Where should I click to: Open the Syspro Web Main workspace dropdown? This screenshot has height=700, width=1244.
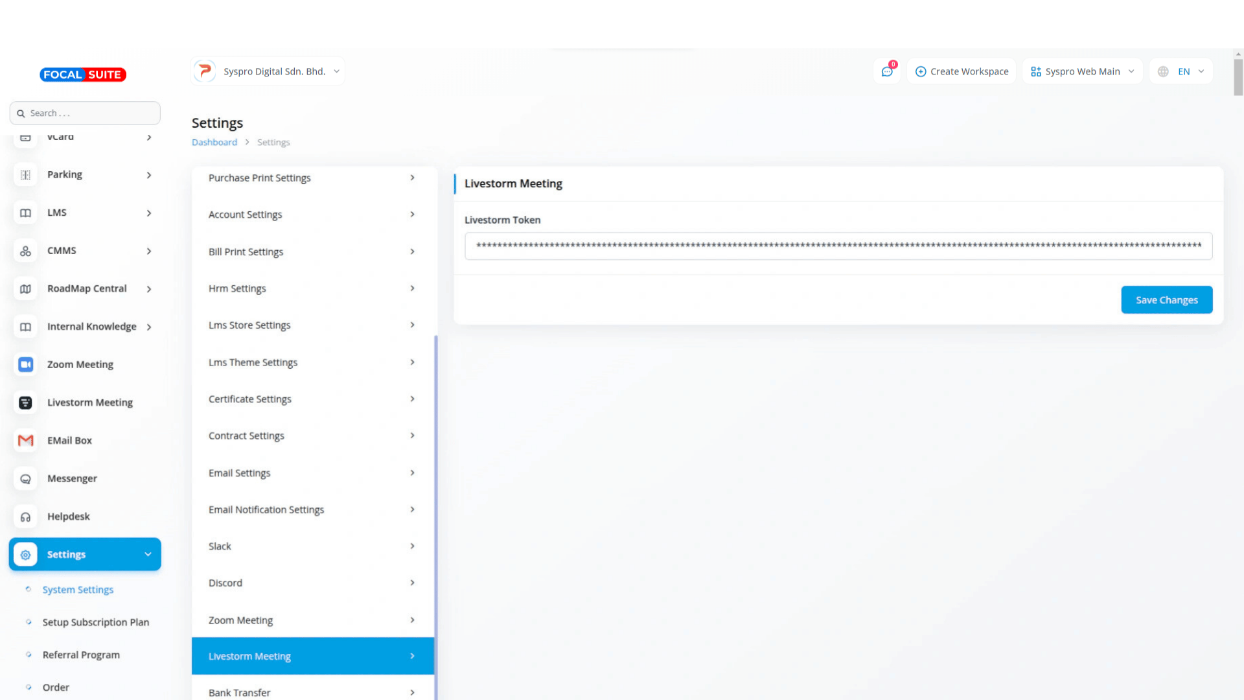(1082, 71)
